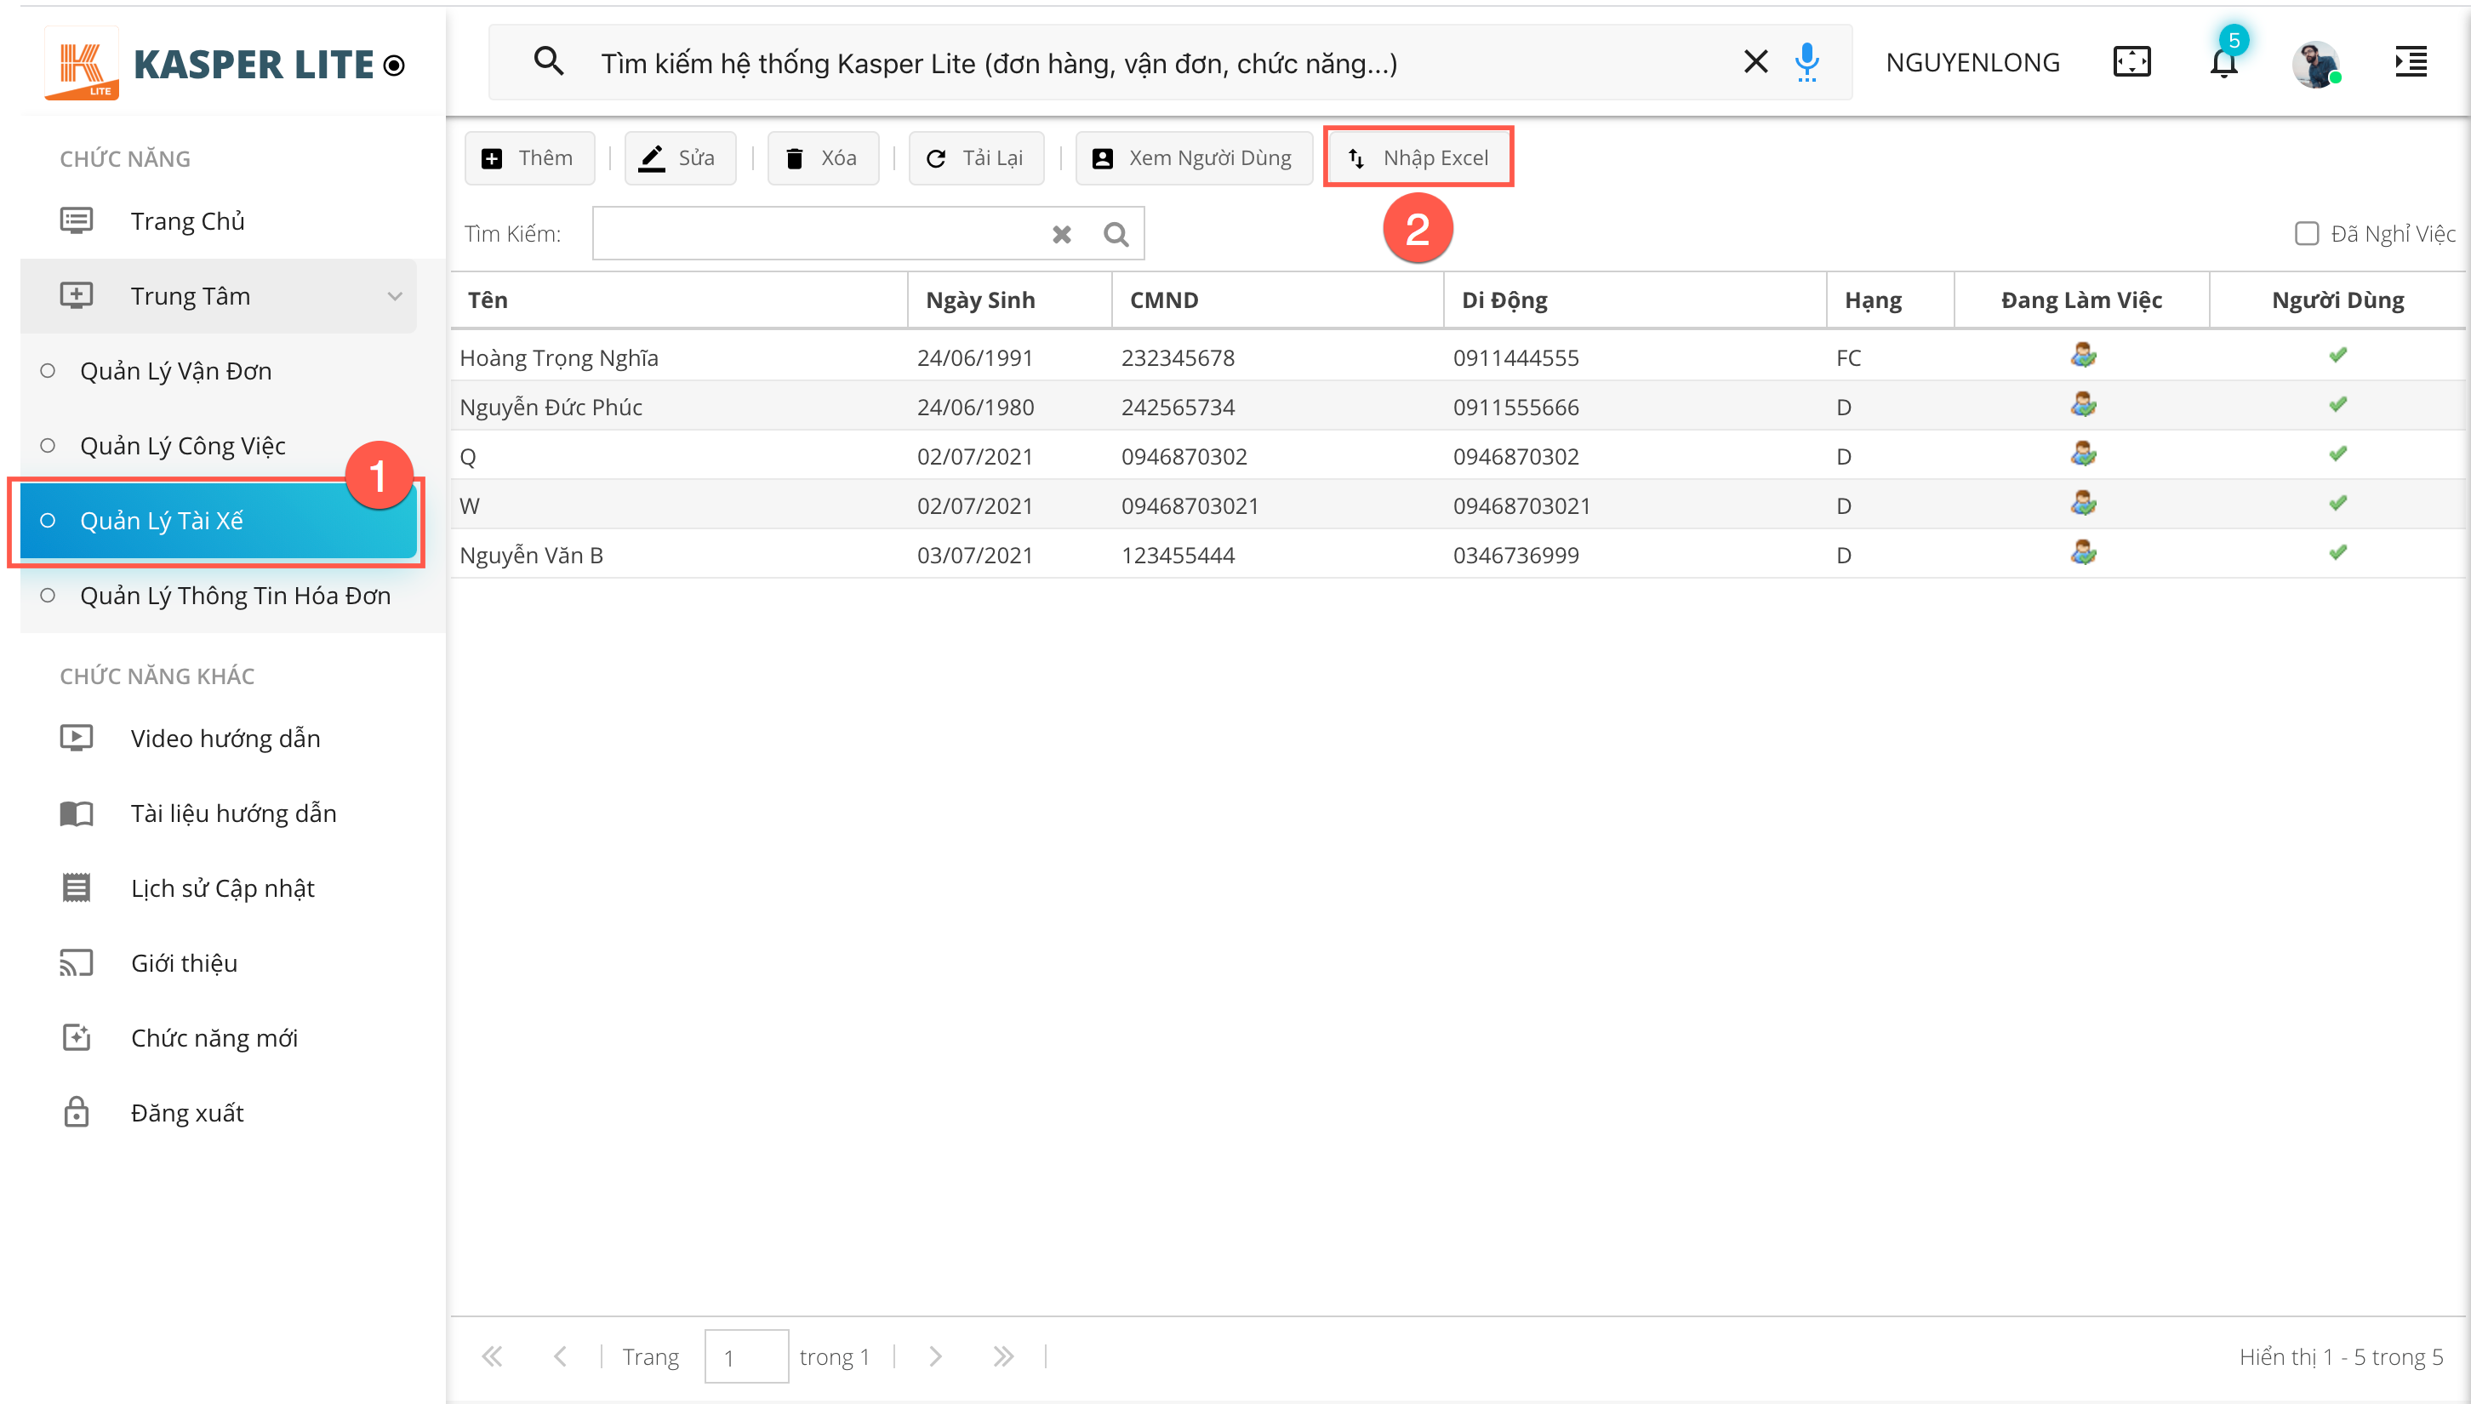Click the magnifier icon in Tìm Kiếm field
This screenshot has height=1404, width=2471.
[x=1116, y=234]
